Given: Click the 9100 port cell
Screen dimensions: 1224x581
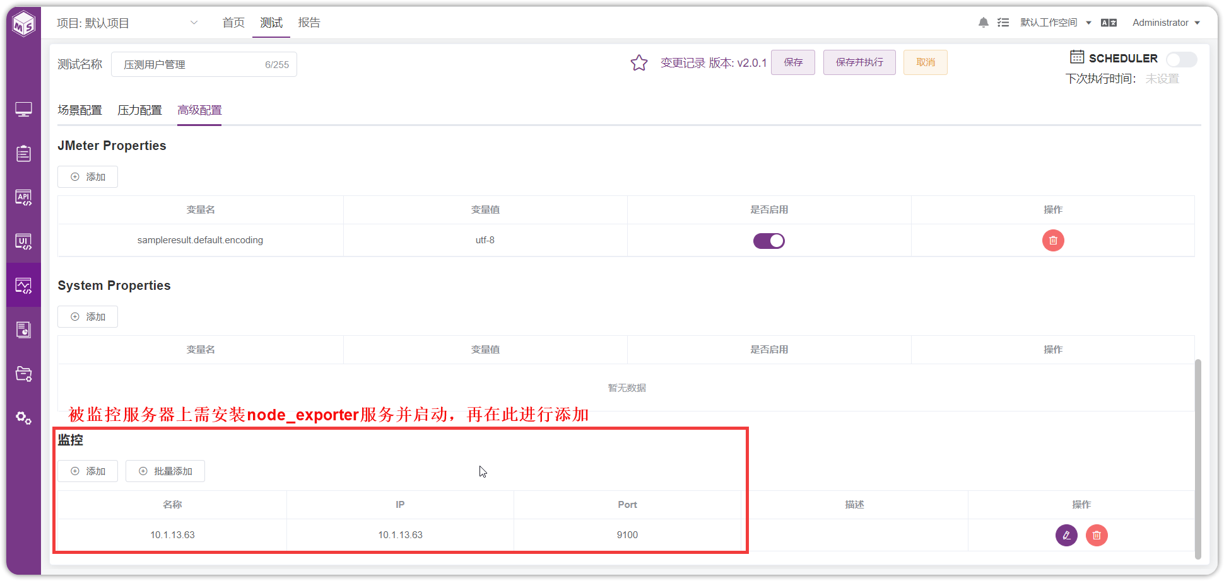Looking at the screenshot, I should click(627, 535).
